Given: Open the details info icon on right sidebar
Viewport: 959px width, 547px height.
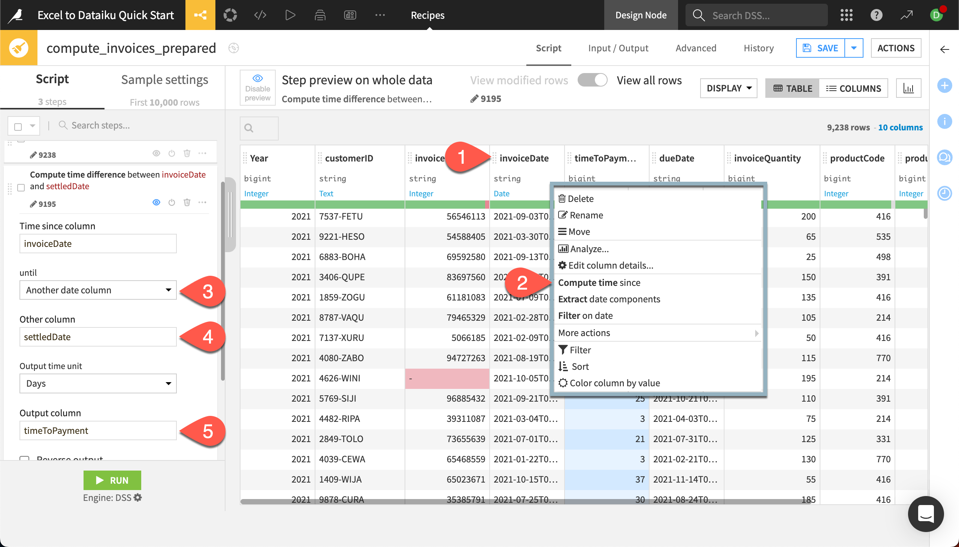Looking at the screenshot, I should click(x=945, y=121).
